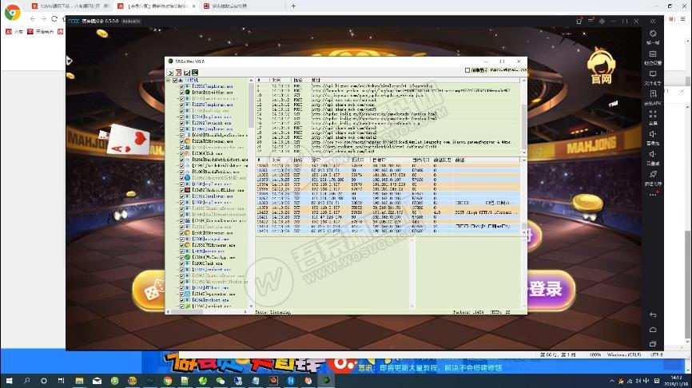Image resolution: width=692 pixels, height=388 pixels.
Task: Open the emulator theme shirt icon in title bar
Action: pyautogui.click(x=579, y=22)
